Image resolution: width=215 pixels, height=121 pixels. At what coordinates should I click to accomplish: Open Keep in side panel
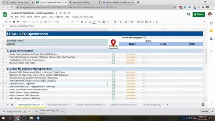pos(211,31)
